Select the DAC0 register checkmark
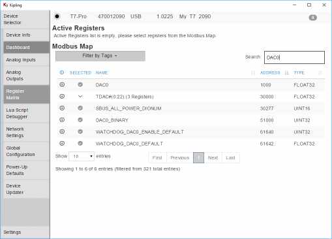This screenshot has width=332, height=239. (x=80, y=85)
